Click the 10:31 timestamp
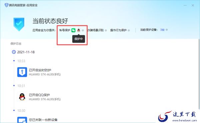The image size is (200, 123). [x=21, y=86]
